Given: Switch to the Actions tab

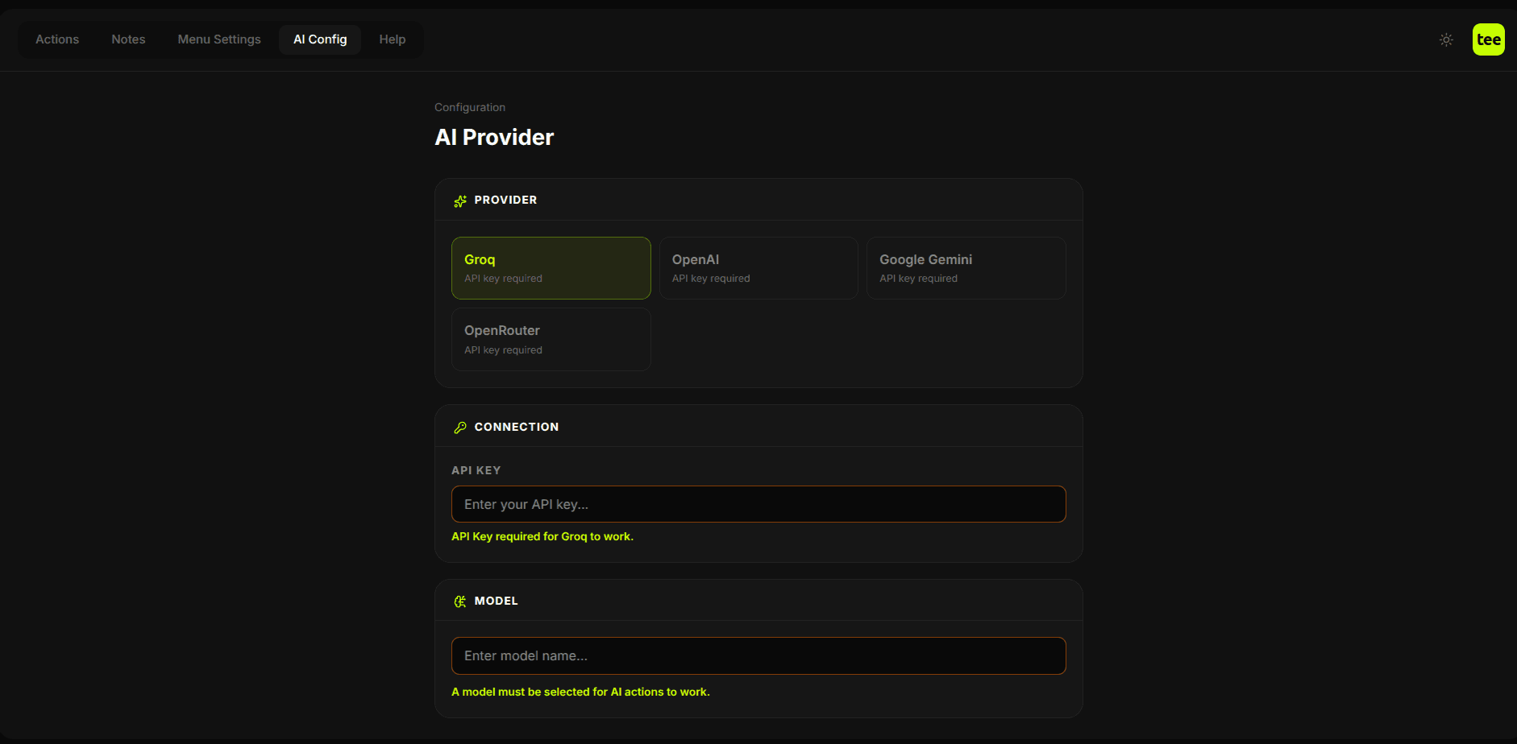Looking at the screenshot, I should tap(57, 39).
